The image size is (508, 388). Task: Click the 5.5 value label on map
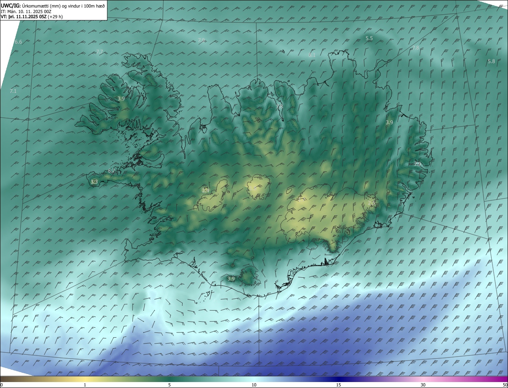click(369, 38)
